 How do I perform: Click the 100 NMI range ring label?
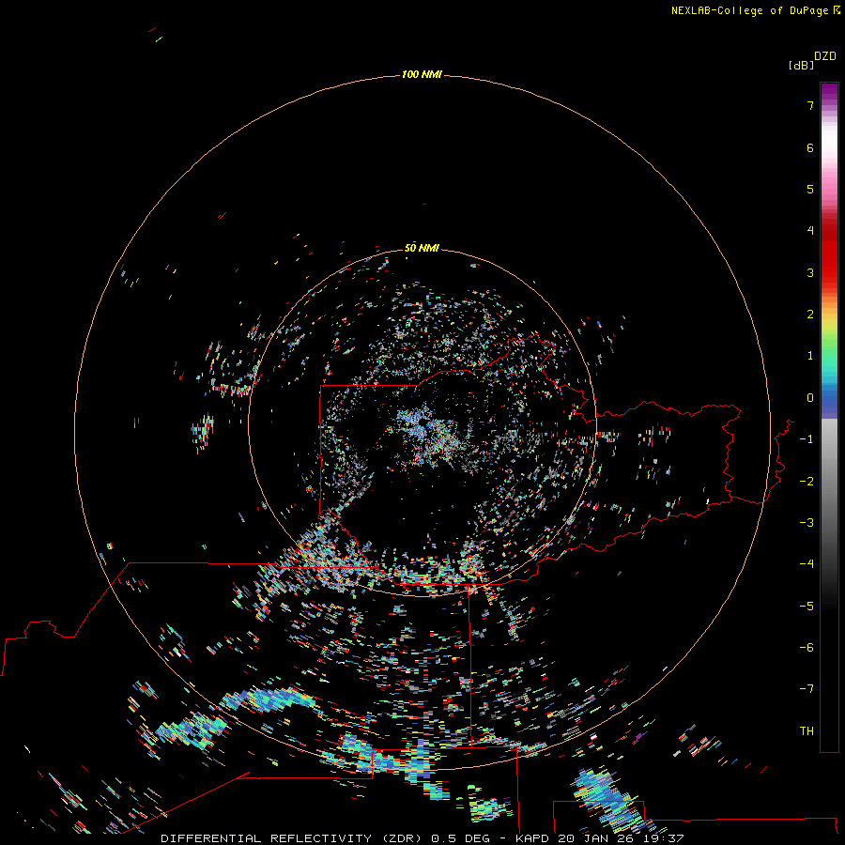tap(422, 74)
